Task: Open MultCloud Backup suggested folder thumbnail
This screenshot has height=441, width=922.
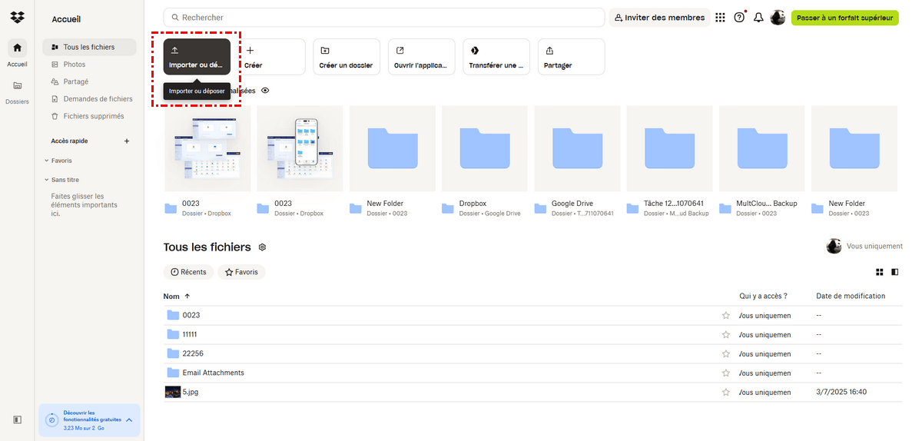Action: (762, 148)
